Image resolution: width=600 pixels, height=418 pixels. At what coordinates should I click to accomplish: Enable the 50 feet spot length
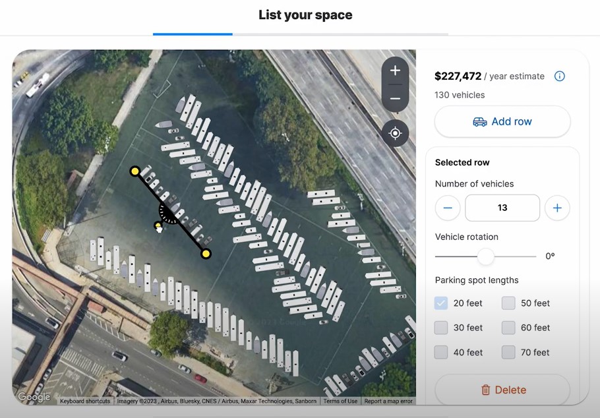coord(508,303)
